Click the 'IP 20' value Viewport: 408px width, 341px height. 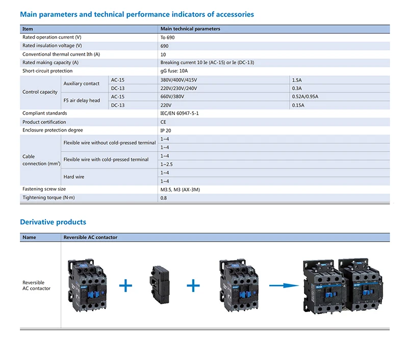[165, 130]
